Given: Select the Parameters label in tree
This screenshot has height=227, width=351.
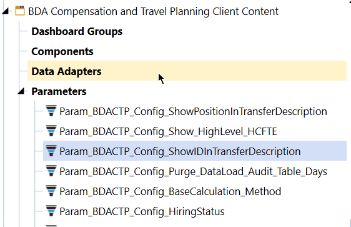Looking at the screenshot, I should pos(59,91).
